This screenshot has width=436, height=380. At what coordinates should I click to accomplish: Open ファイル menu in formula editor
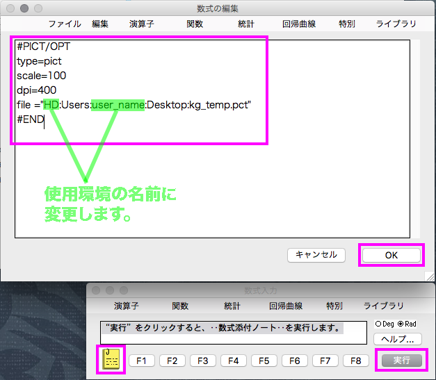pos(65,24)
